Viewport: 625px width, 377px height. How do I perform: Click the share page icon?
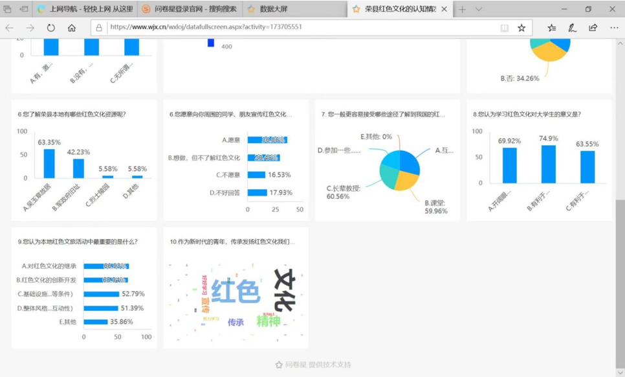coord(593,28)
